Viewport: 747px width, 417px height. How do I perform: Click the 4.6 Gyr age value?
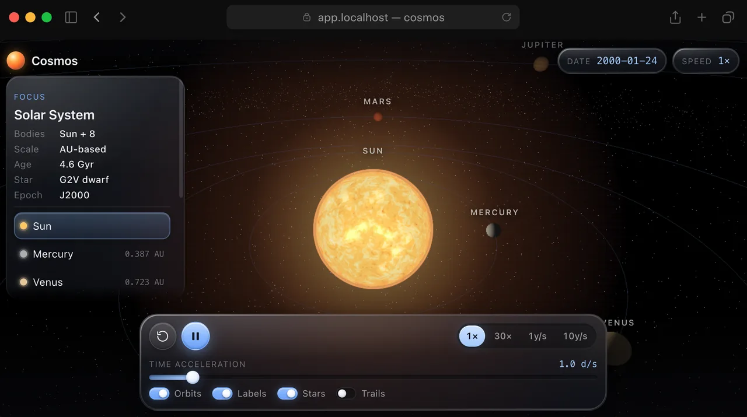point(76,164)
